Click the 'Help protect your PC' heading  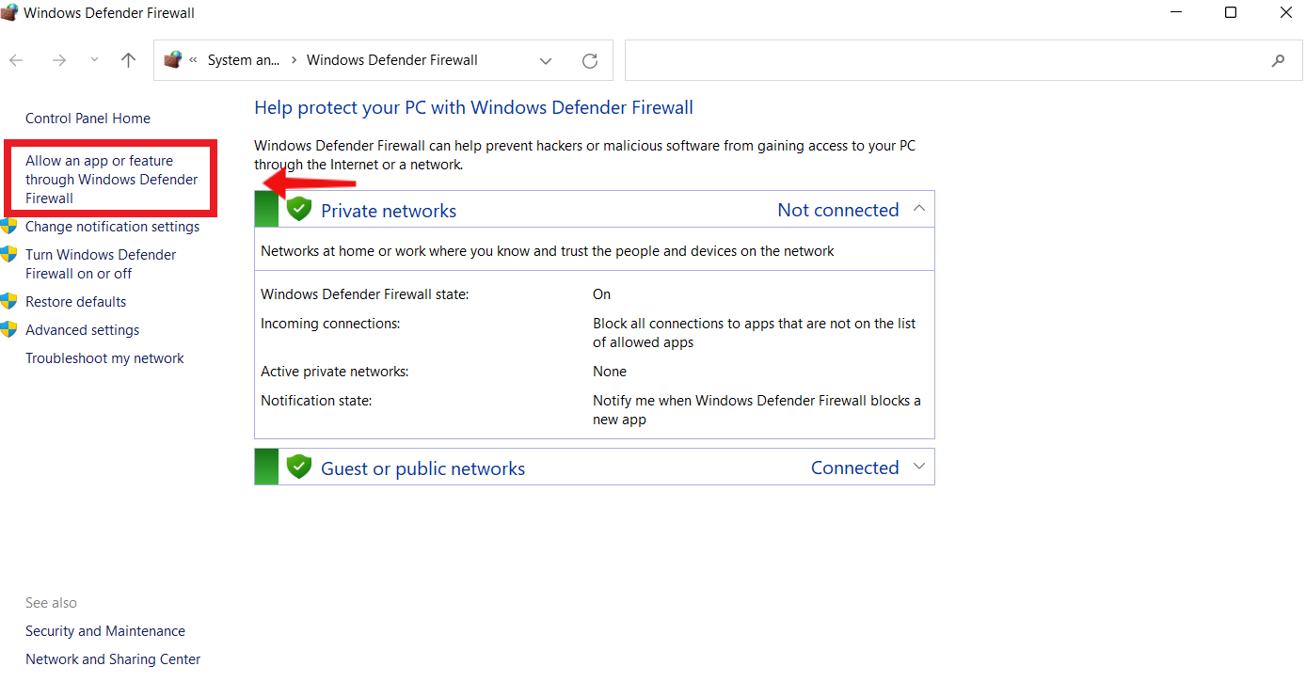[x=473, y=108]
